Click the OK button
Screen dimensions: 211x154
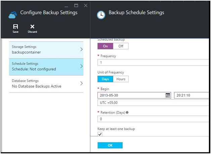[x=110, y=145]
